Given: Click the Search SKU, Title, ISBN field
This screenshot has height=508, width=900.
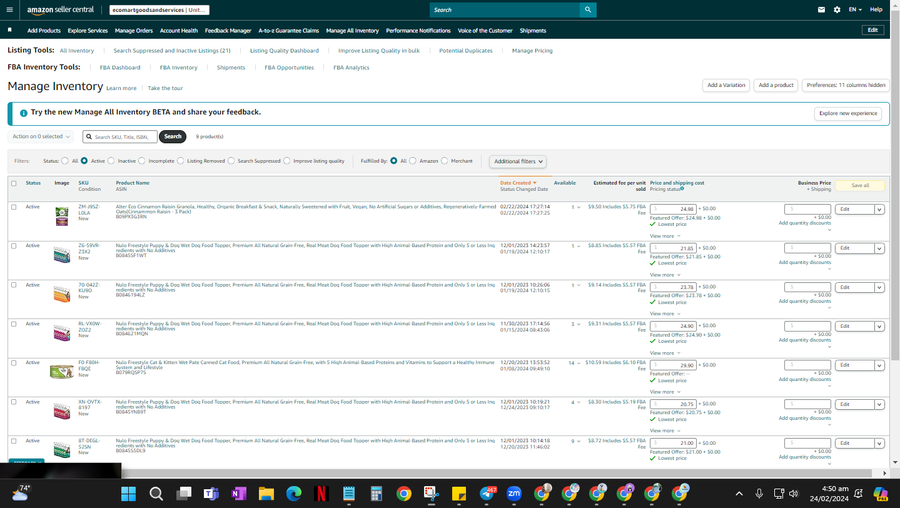Looking at the screenshot, I should (x=120, y=136).
